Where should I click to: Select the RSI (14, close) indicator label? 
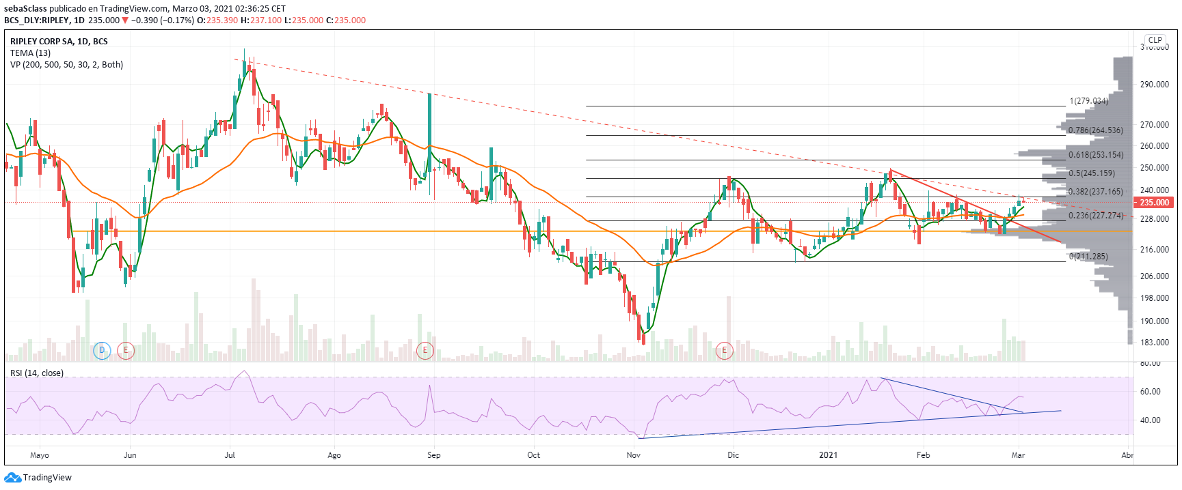click(36, 373)
